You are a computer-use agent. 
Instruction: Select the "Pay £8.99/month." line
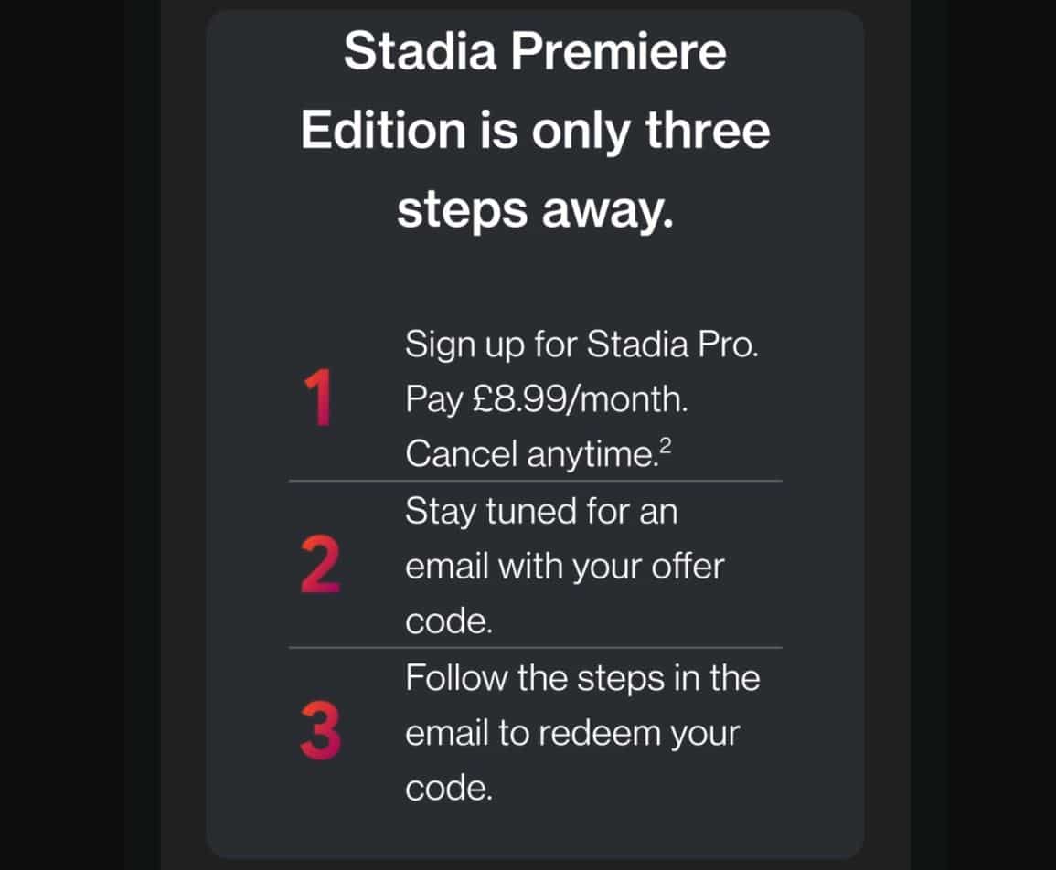547,401
